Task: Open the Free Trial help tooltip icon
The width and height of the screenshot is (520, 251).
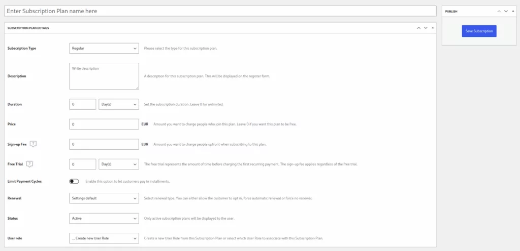Action: [29, 164]
